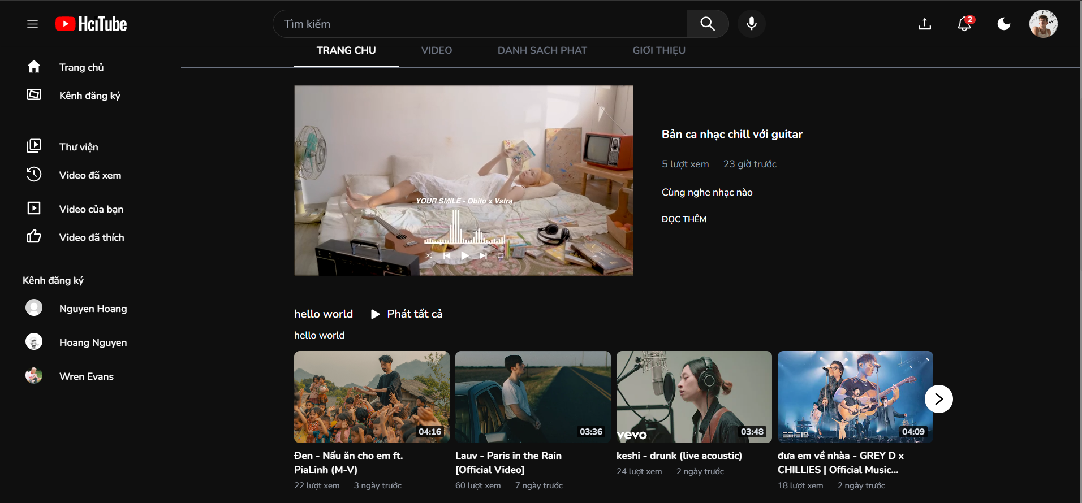Play the featured video thumbnail
Viewport: 1082px width, 503px height.
click(464, 180)
